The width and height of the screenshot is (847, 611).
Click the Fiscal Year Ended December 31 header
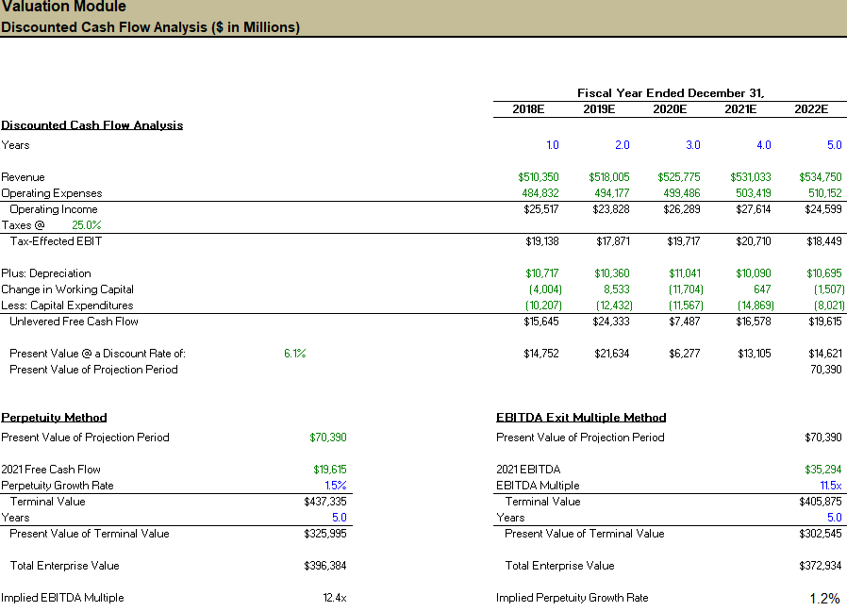[x=670, y=92]
